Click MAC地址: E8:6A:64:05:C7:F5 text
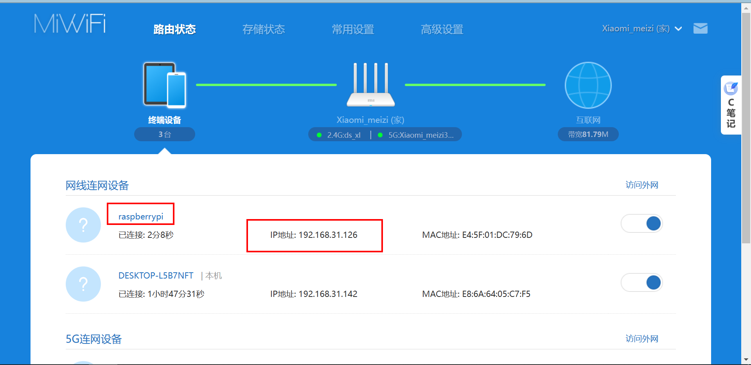Screen dimensions: 751x365 click(476, 294)
